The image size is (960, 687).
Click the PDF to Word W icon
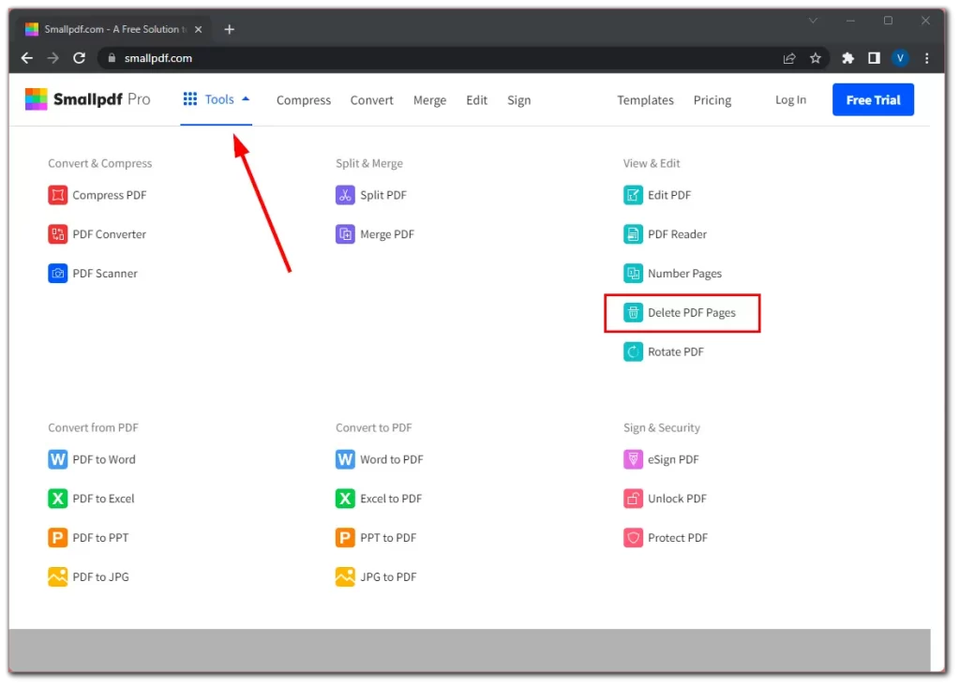pos(57,459)
